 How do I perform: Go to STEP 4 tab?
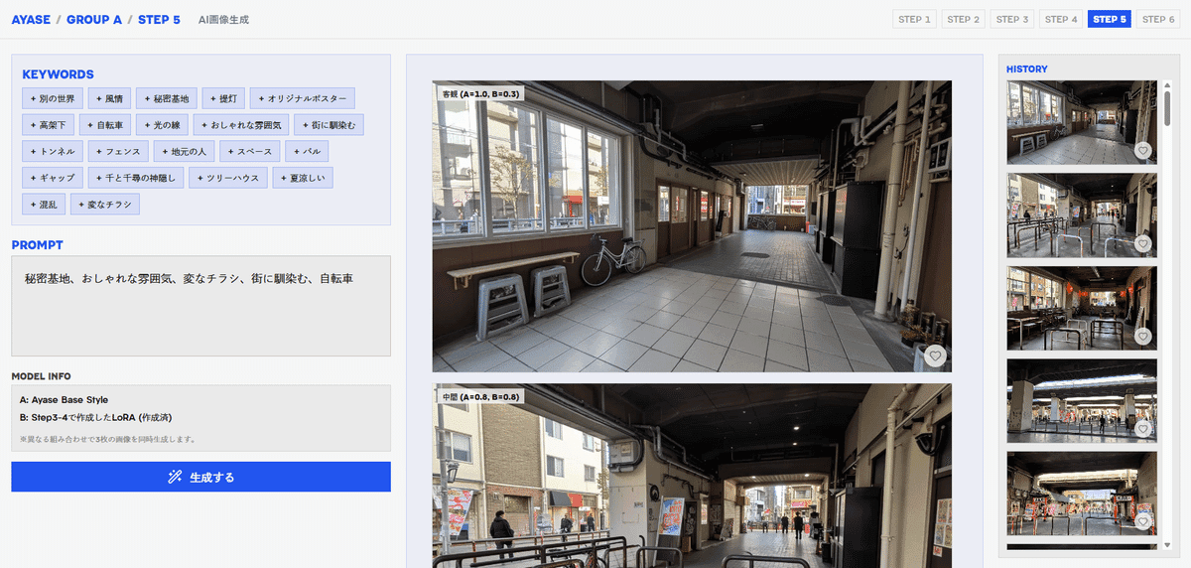coord(1060,19)
